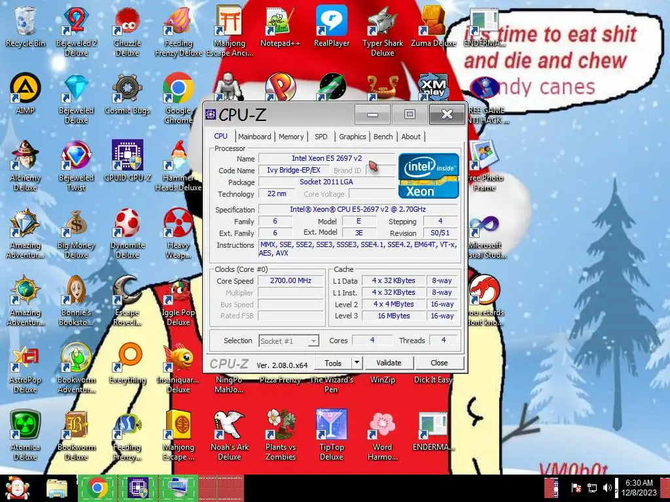The width and height of the screenshot is (670, 502).
Task: Open the Bench tab
Action: [383, 137]
